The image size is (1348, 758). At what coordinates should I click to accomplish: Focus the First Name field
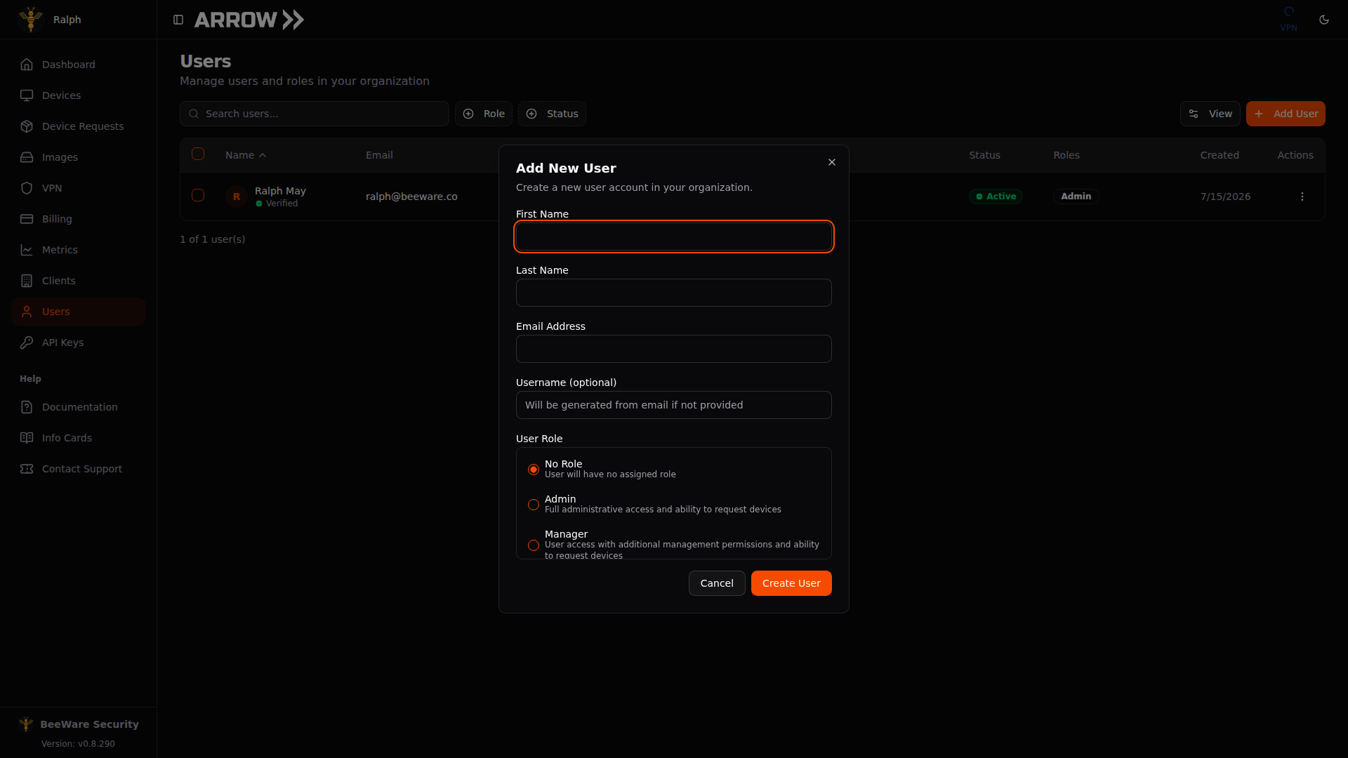pos(674,237)
